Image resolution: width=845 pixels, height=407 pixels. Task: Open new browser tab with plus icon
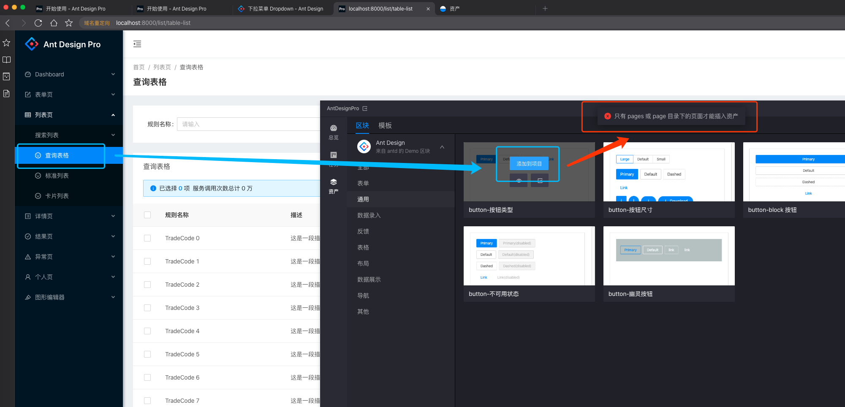pos(545,8)
